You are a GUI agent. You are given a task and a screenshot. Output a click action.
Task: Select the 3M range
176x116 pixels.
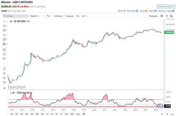32,114
